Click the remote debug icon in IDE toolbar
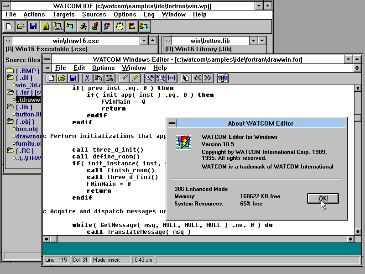The width and height of the screenshot is (365, 274). click(107, 26)
